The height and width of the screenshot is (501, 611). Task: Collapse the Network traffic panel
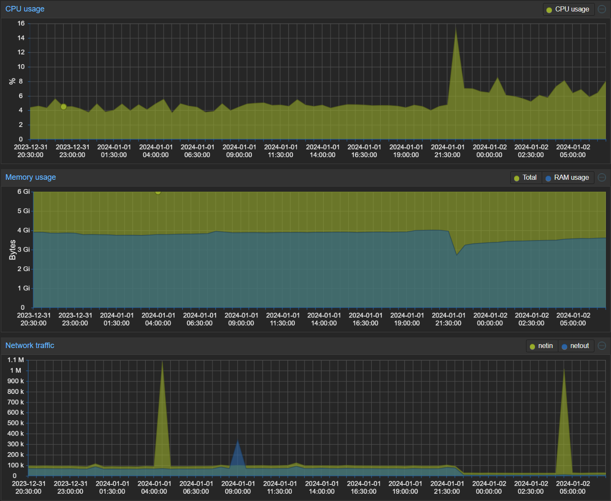pos(602,345)
